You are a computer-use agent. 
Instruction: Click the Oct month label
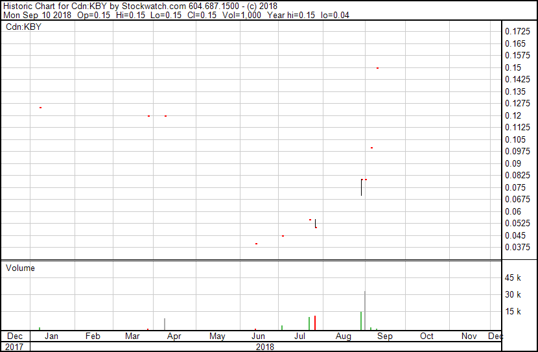tap(427, 336)
